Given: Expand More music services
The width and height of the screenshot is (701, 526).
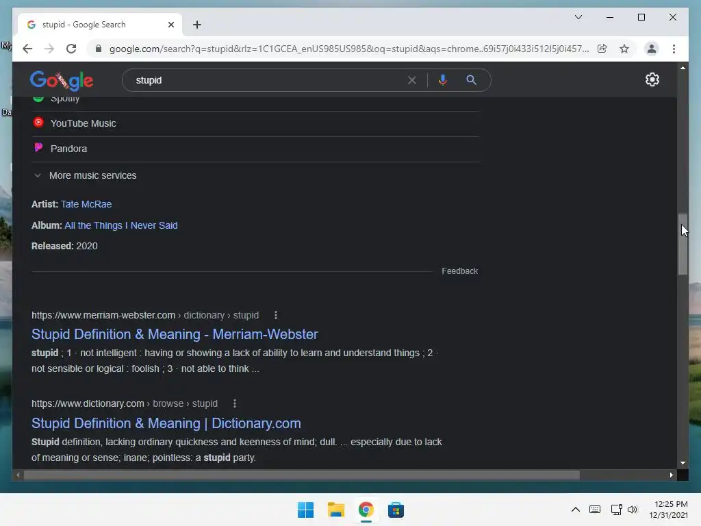Looking at the screenshot, I should coord(85,175).
